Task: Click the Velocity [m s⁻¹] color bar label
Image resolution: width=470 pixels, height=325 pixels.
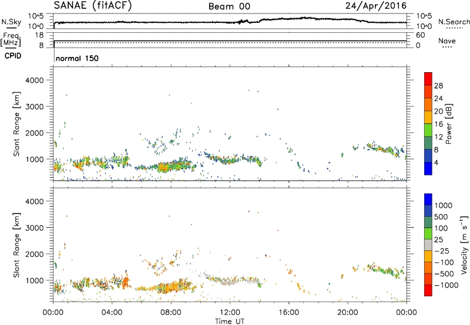Action: point(464,245)
